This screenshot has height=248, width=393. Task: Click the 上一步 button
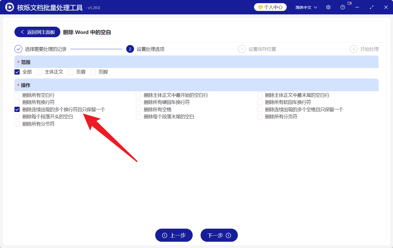[174, 235]
